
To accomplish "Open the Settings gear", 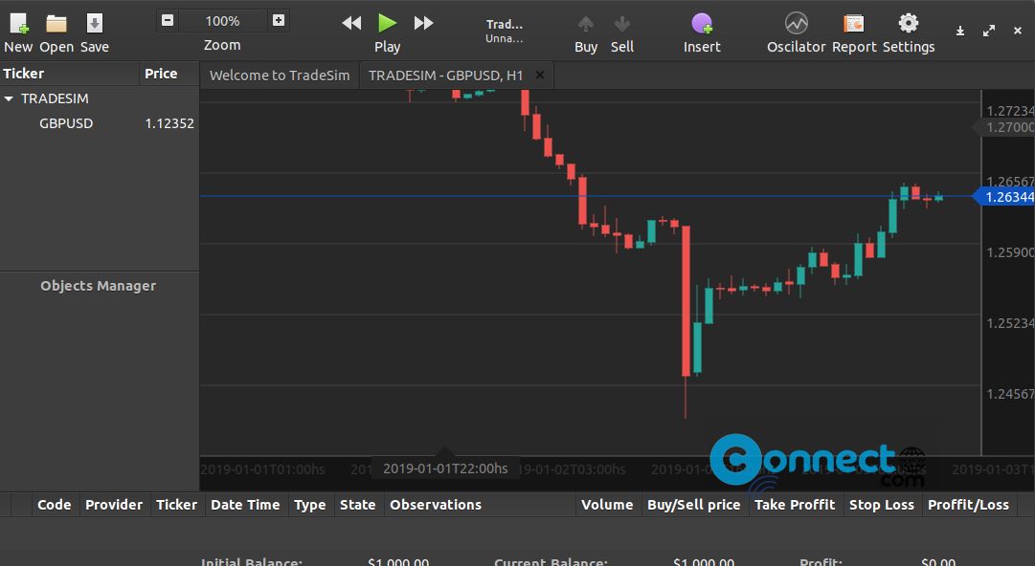I will (909, 23).
